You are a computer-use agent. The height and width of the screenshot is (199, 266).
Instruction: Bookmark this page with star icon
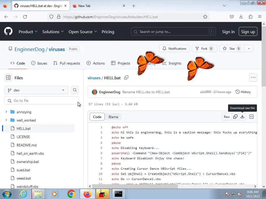[205, 17]
